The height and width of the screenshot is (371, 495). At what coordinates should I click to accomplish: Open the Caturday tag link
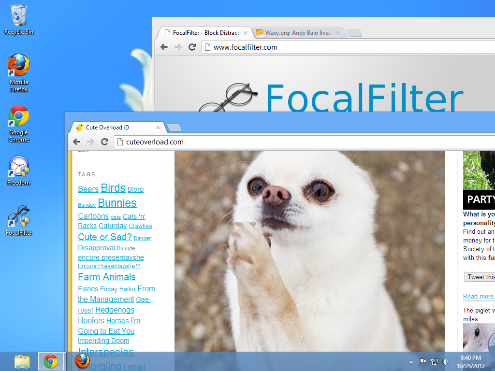tap(113, 226)
